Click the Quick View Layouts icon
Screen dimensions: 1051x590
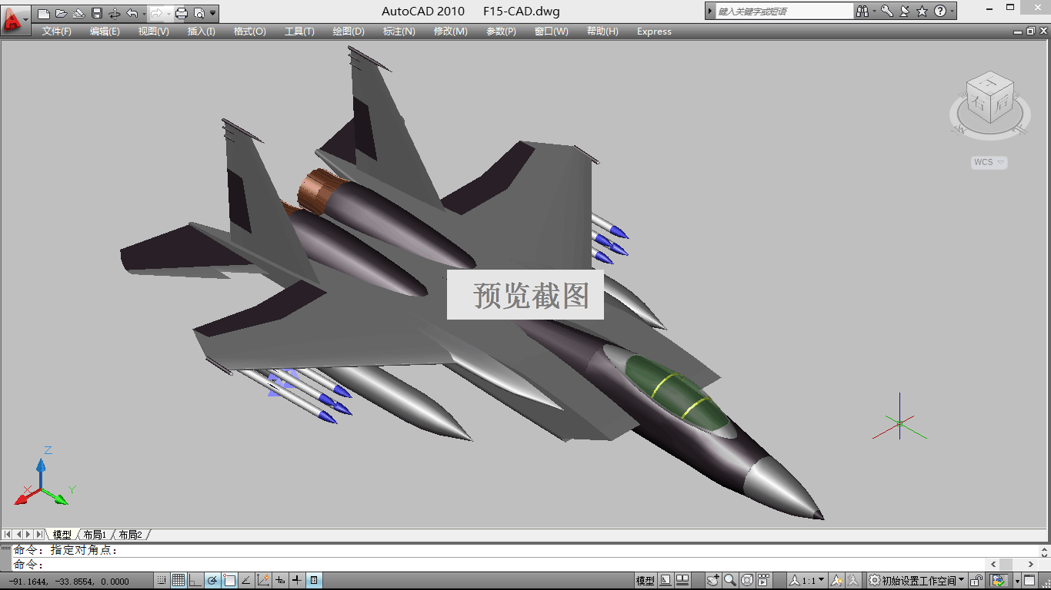click(665, 581)
